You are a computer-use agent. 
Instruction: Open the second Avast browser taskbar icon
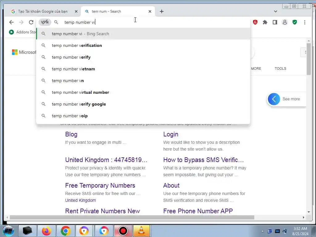pos(104,231)
